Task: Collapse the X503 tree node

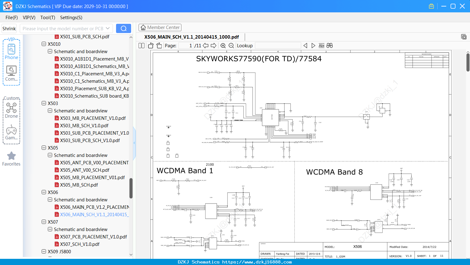Action: point(44,103)
